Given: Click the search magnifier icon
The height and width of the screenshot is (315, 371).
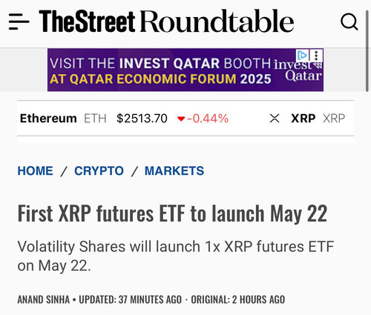Looking at the screenshot, I should (349, 22).
